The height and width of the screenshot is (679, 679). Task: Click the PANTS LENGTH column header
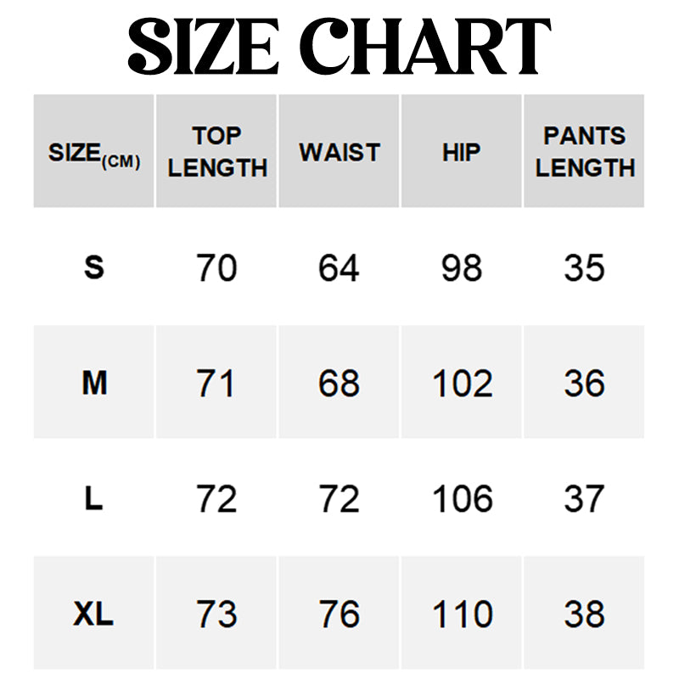pos(585,152)
